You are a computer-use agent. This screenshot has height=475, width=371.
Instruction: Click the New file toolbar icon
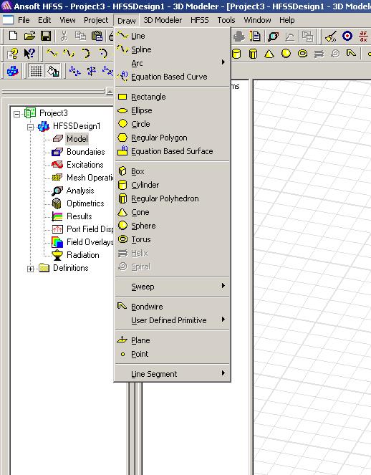(13, 36)
